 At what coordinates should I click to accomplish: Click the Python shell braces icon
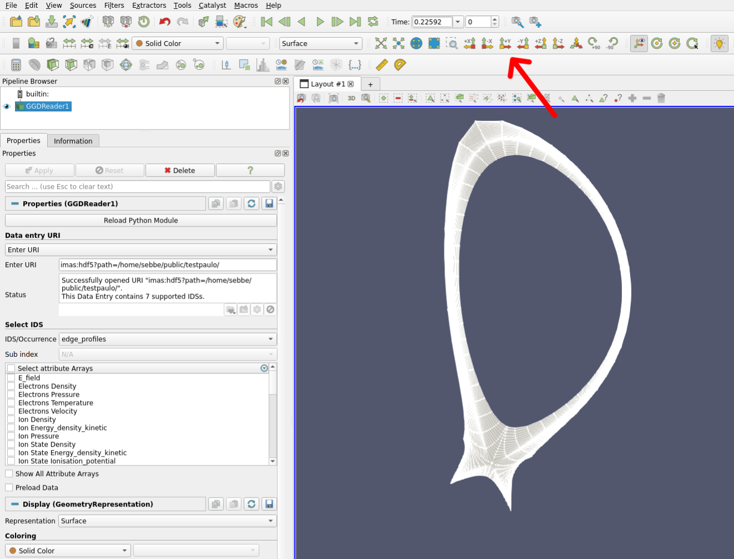355,65
